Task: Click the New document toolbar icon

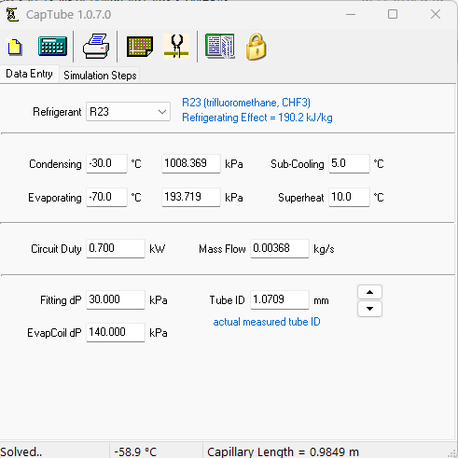Action: [x=15, y=47]
